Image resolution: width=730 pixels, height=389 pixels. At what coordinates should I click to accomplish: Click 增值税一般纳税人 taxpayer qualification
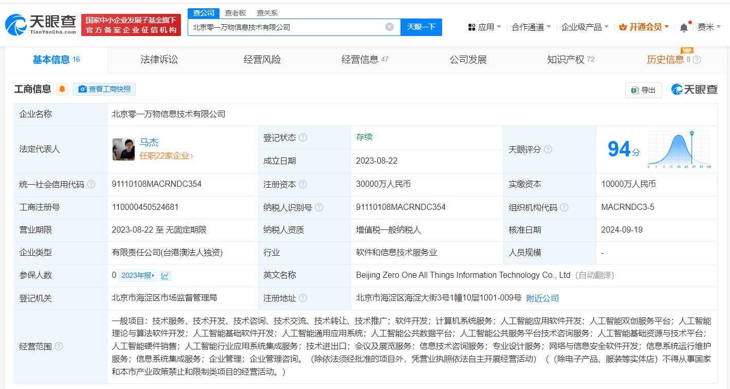click(389, 230)
